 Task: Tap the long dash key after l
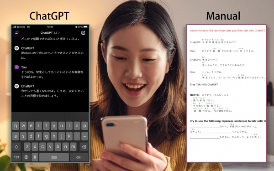click(x=85, y=136)
